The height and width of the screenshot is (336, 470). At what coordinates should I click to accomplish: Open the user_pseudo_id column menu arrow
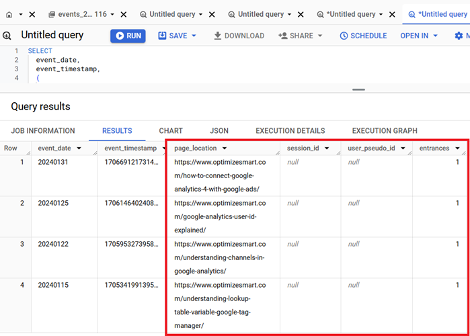pyautogui.click(x=403, y=149)
